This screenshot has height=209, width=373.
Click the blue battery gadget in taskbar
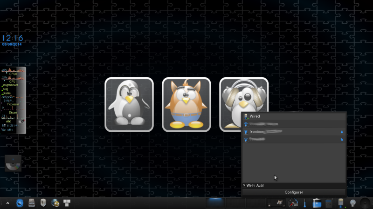317,203
